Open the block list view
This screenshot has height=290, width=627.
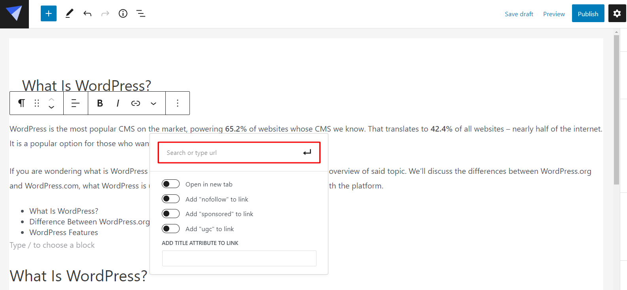(x=141, y=14)
